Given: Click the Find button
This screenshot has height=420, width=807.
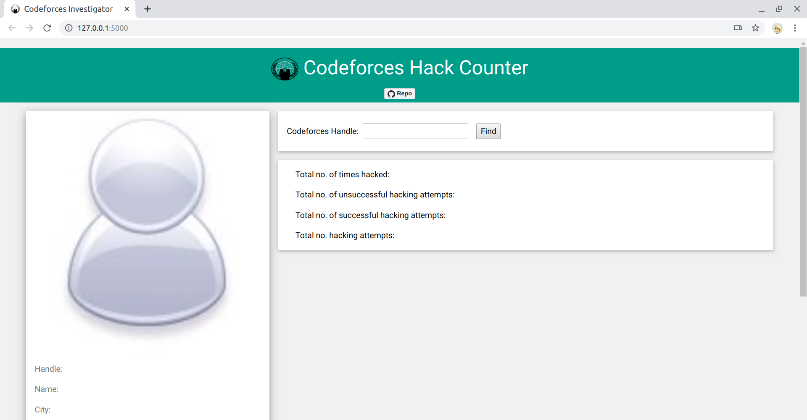Looking at the screenshot, I should coord(488,131).
